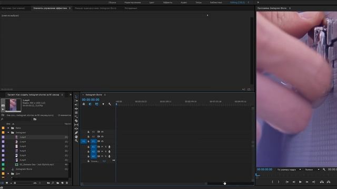Click Go to Out point button
Viewport: 337px width, 189px height.
314,182
